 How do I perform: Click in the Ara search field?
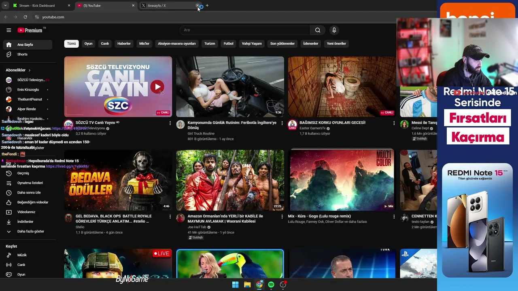point(244,30)
